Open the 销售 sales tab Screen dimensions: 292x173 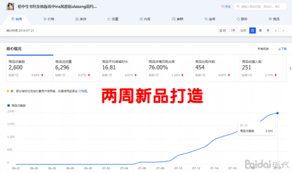tap(17, 19)
